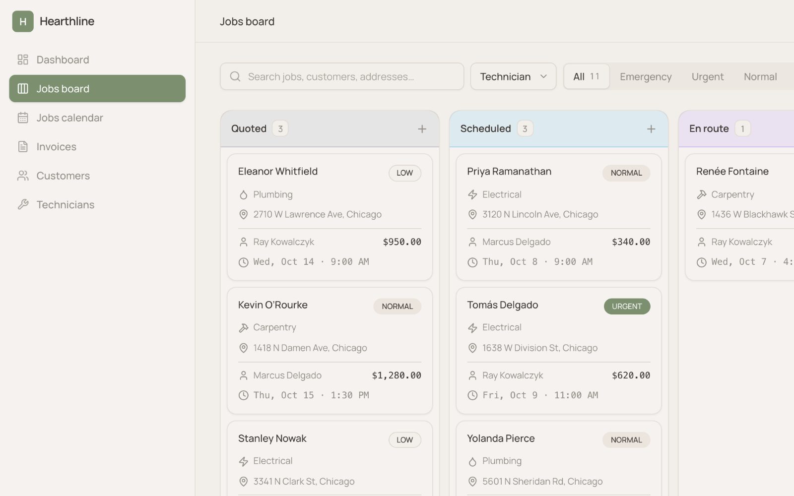
Task: Click the Technicians wrench icon
Action: [23, 205]
